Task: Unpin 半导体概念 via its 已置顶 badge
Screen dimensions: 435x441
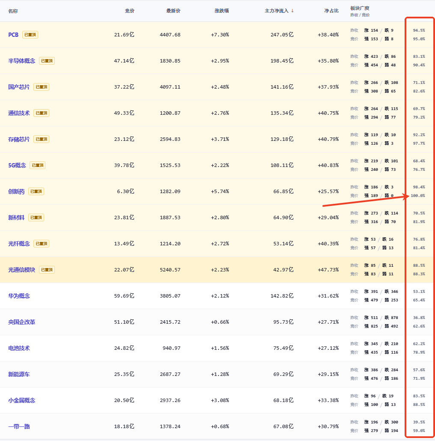Action: click(x=47, y=61)
